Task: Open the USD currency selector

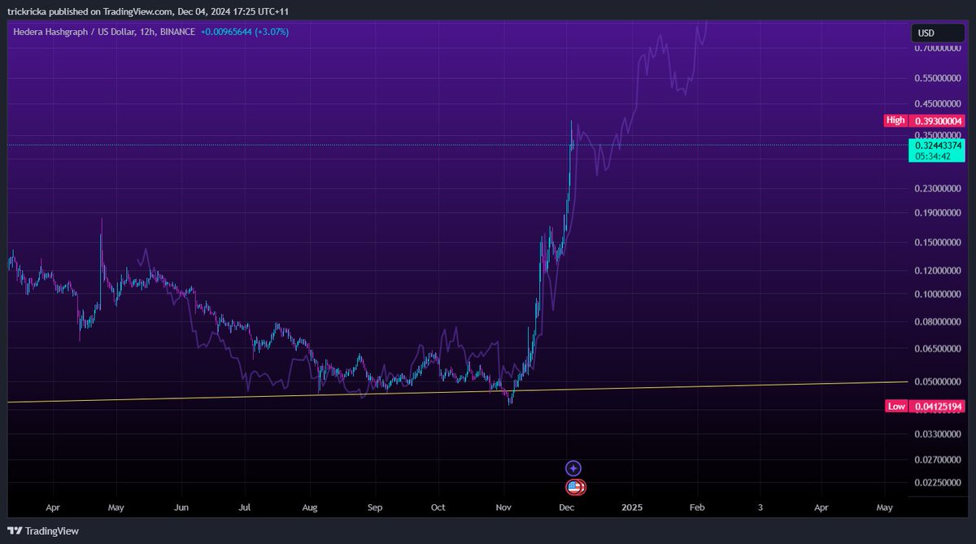Action: pos(937,33)
